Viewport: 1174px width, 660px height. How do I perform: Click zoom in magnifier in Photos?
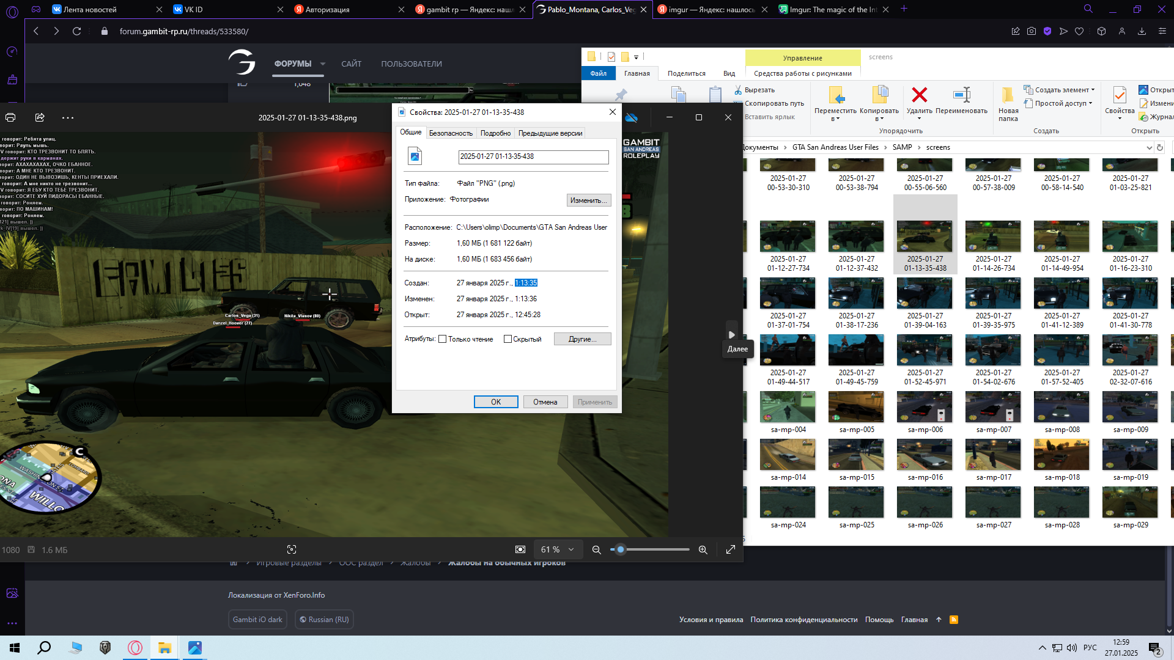point(703,549)
